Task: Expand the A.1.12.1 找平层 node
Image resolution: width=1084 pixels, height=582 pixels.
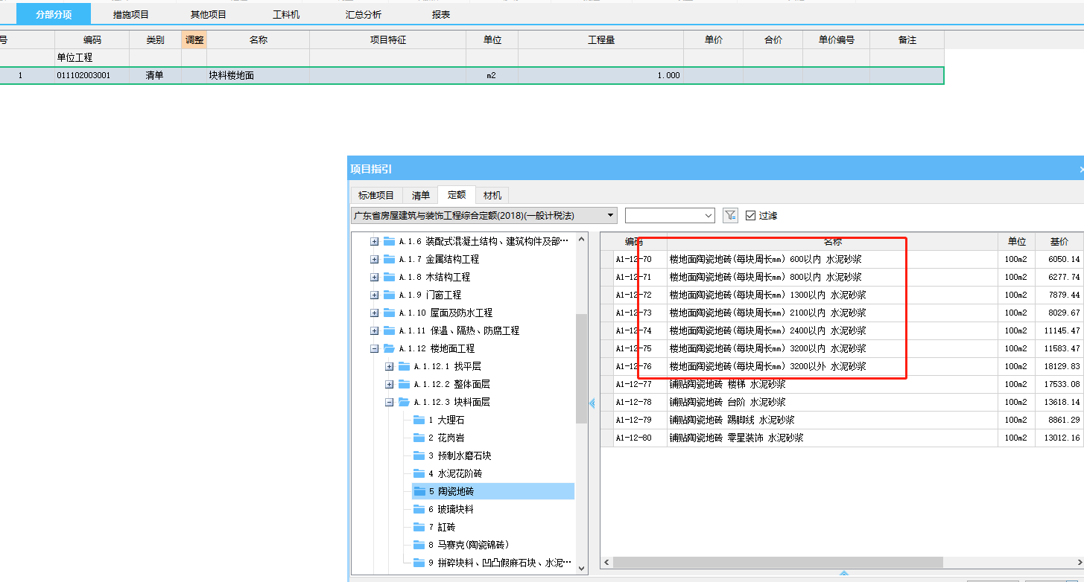Action: point(390,366)
